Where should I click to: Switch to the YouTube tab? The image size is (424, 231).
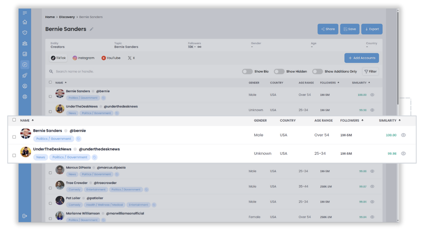(x=111, y=58)
